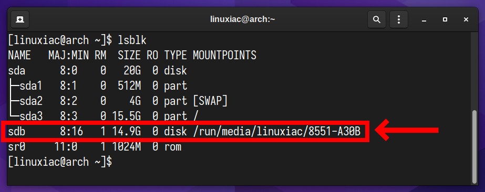
Task: Minimize the terminal window
Action: coord(424,20)
